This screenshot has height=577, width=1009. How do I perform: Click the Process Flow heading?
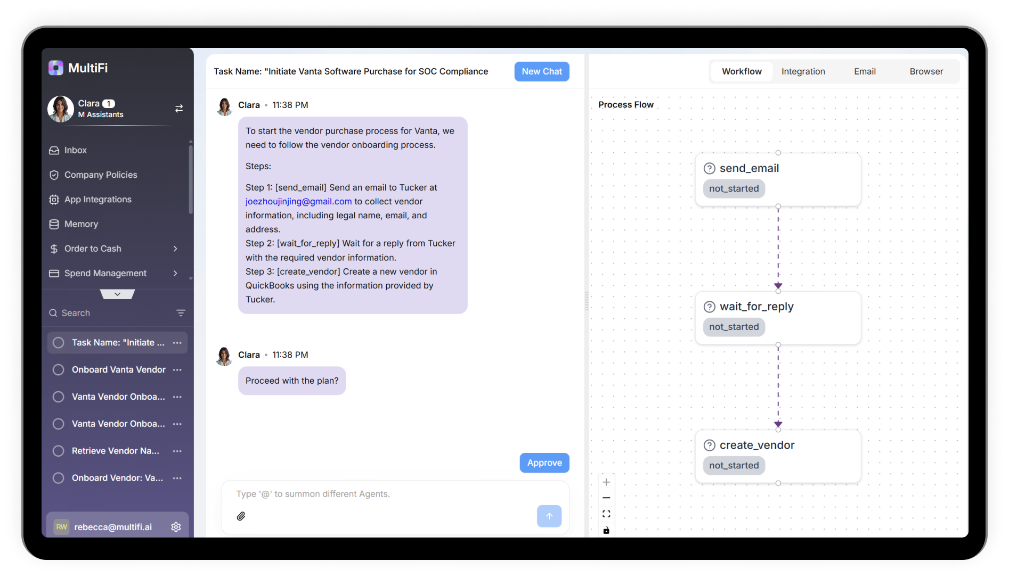coord(625,105)
